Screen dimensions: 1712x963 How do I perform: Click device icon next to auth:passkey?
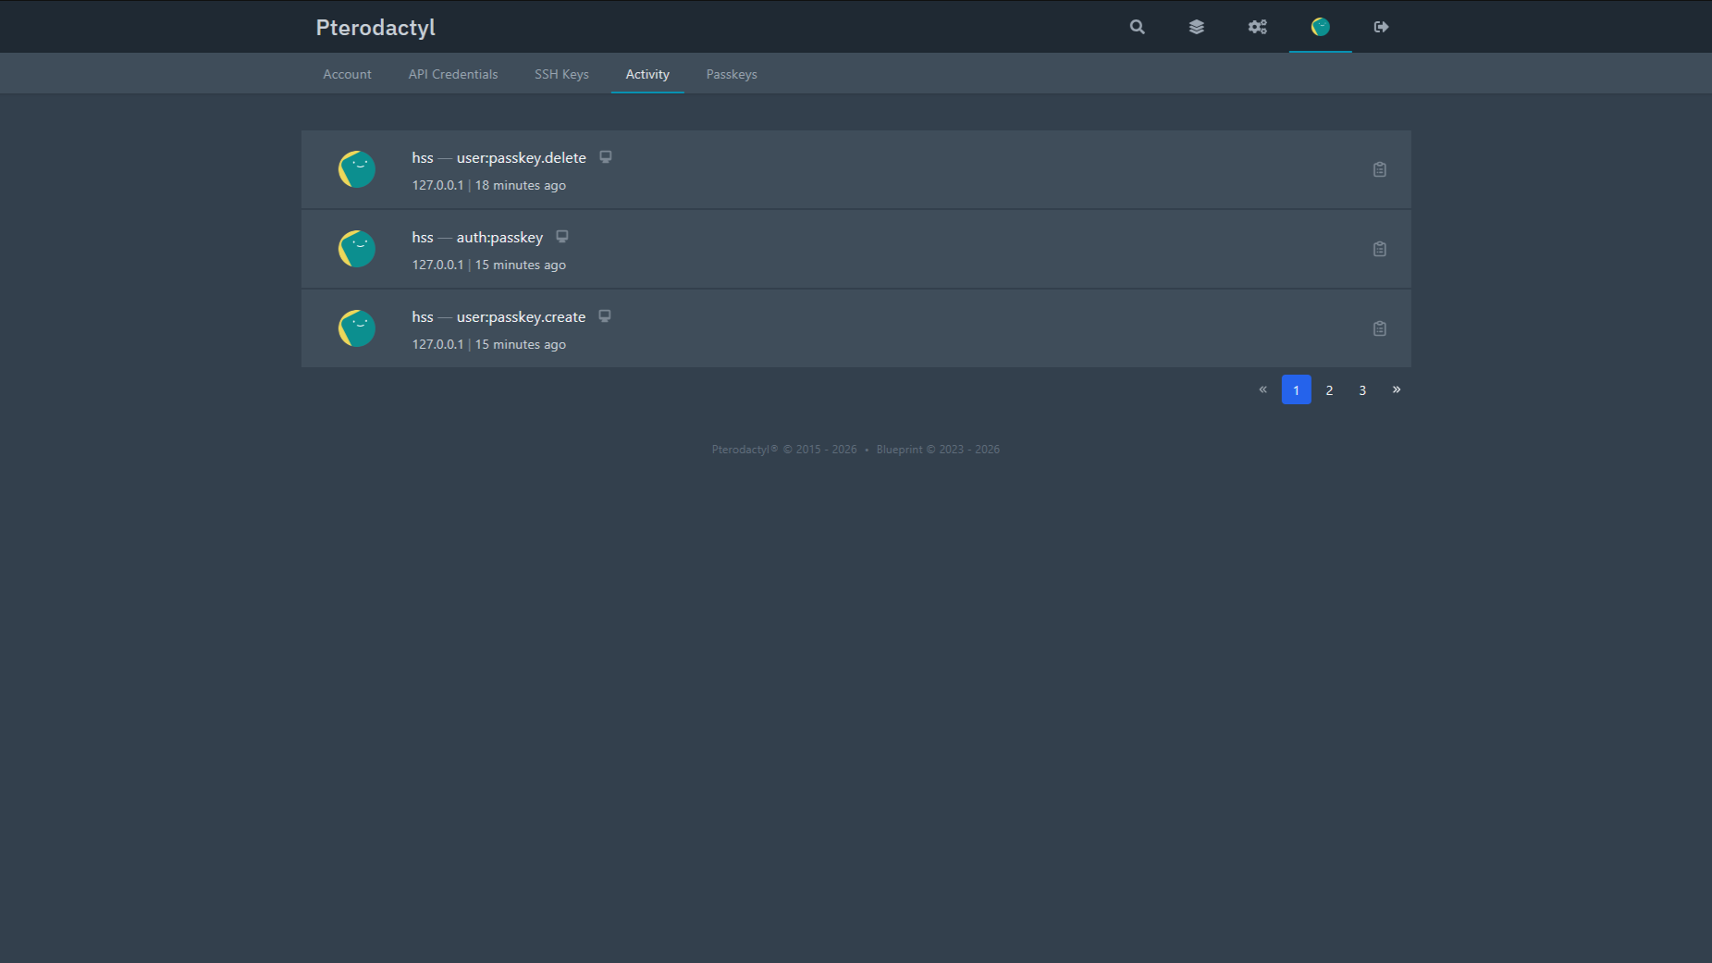562,237
